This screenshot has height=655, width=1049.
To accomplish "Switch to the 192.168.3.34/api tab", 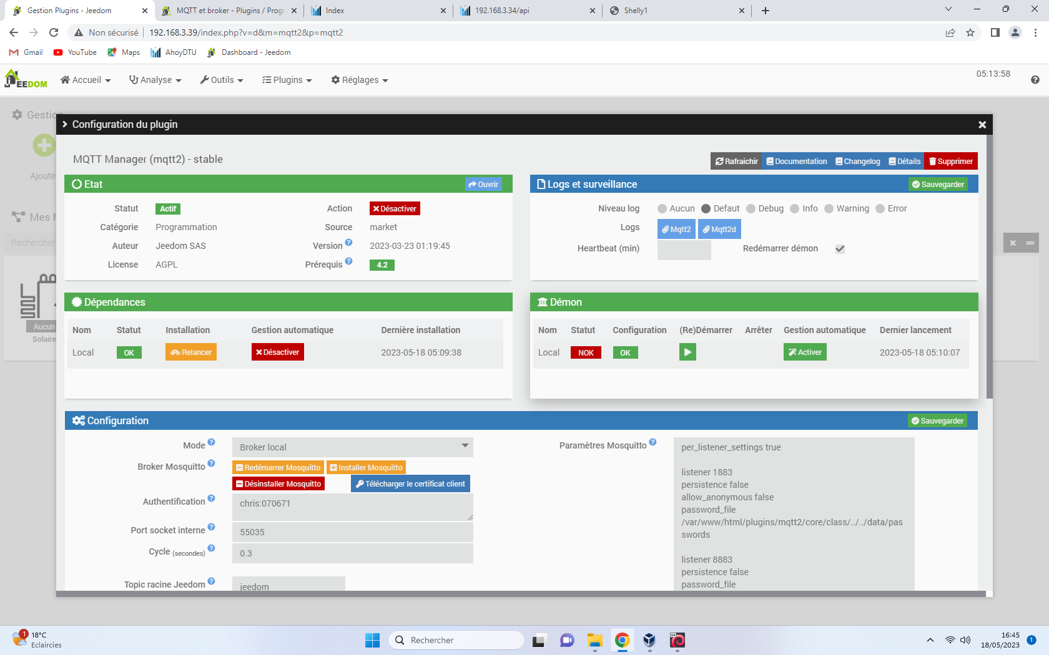I will pyautogui.click(x=528, y=11).
